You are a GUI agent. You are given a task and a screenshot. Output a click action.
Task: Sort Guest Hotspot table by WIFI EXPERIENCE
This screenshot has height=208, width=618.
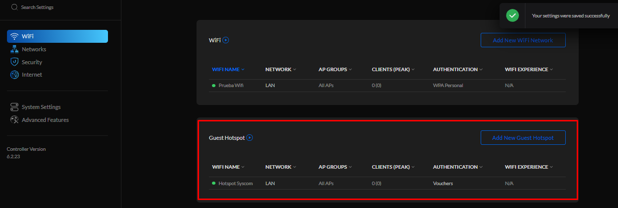529,167
